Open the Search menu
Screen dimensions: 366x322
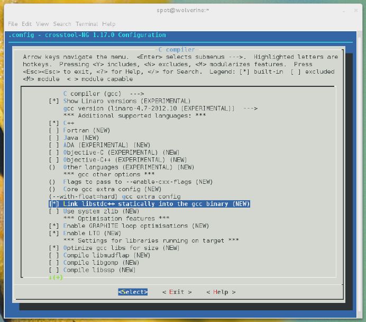tap(62, 24)
